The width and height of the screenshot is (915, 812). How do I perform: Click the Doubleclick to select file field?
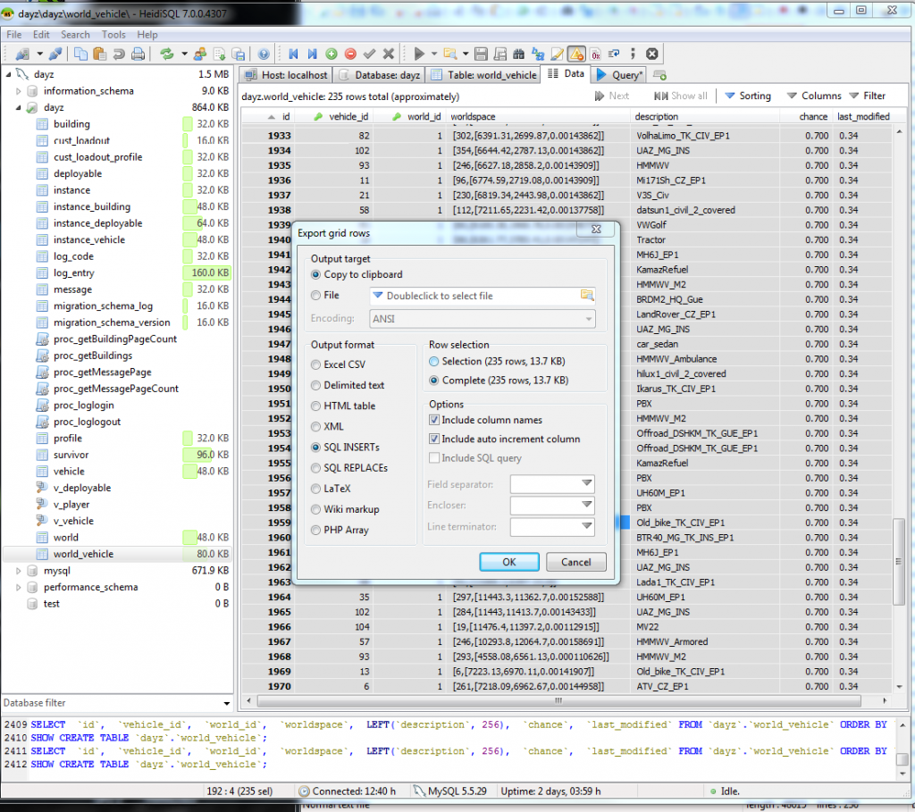tap(483, 296)
